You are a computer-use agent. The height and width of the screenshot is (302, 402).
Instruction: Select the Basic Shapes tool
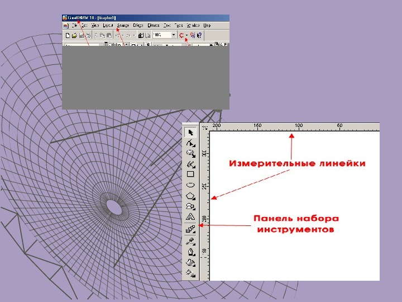tap(190, 206)
